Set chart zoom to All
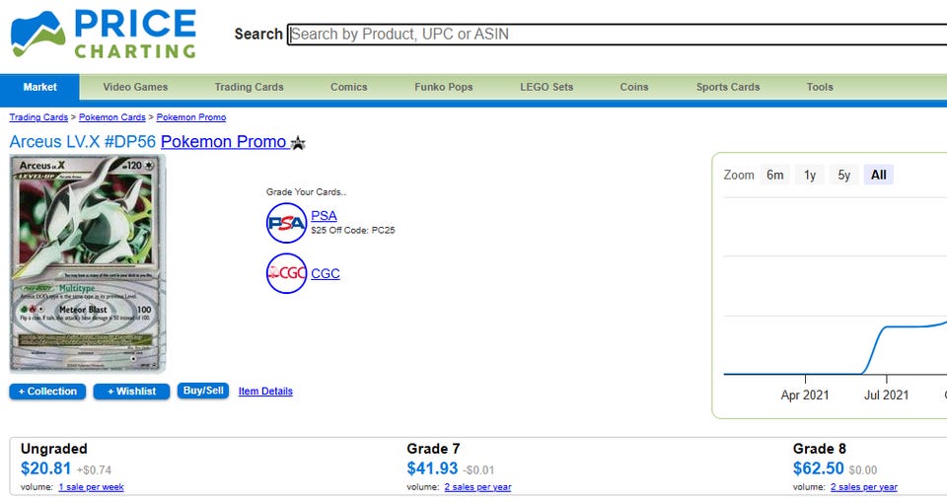 [878, 176]
